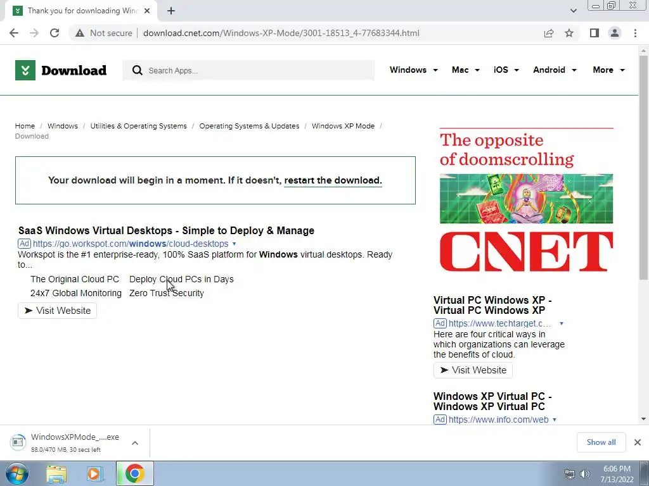Image resolution: width=649 pixels, height=486 pixels.
Task: Expand the Mac menu
Action: coord(466,70)
